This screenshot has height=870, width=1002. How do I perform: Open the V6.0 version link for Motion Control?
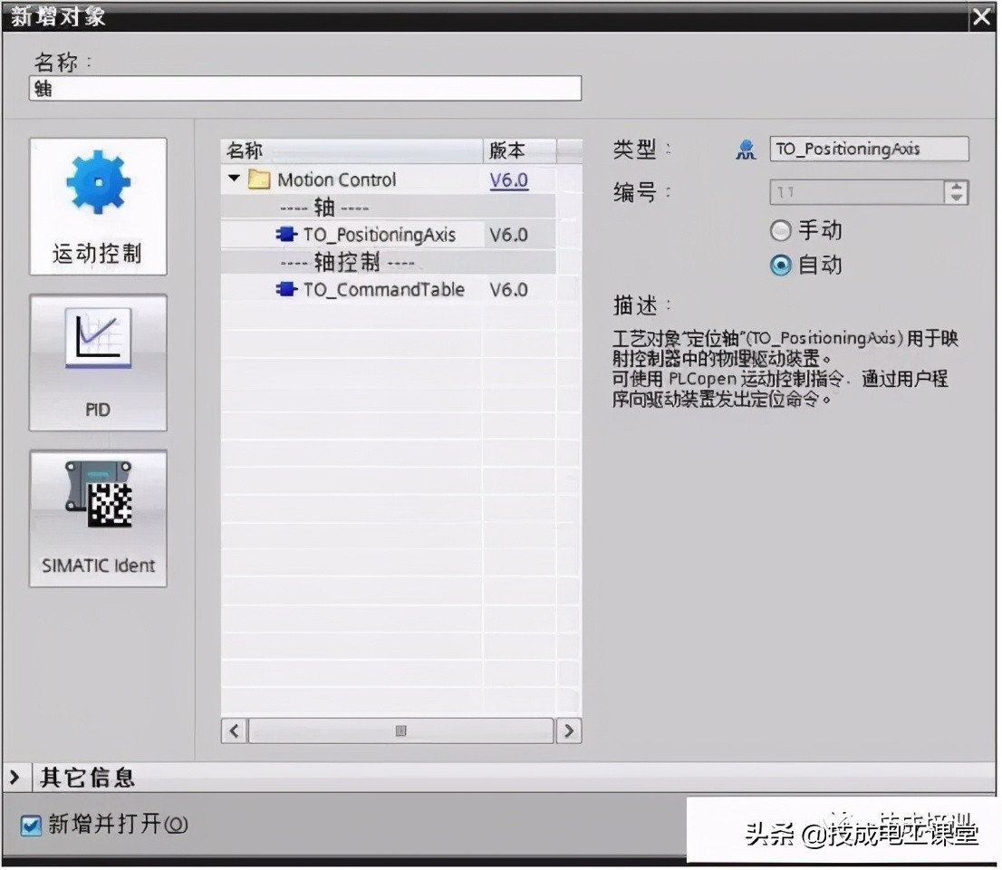pos(508,179)
